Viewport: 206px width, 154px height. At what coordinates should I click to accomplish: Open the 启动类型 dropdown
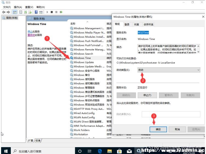point(169,70)
